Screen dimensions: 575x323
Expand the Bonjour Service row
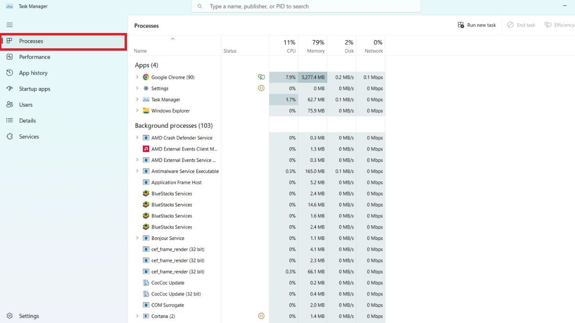tap(137, 238)
